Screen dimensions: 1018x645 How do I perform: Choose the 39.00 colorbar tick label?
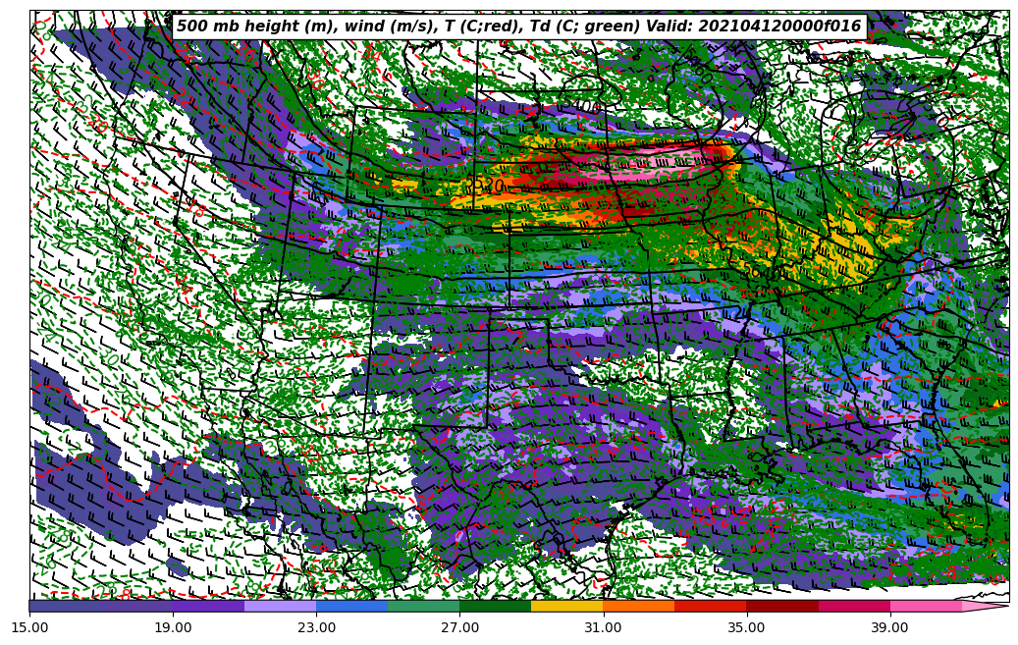(x=889, y=626)
